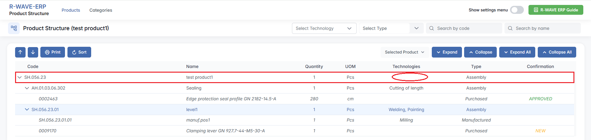Click the Print button with printer icon
The image size is (591, 140).
pos(53,52)
